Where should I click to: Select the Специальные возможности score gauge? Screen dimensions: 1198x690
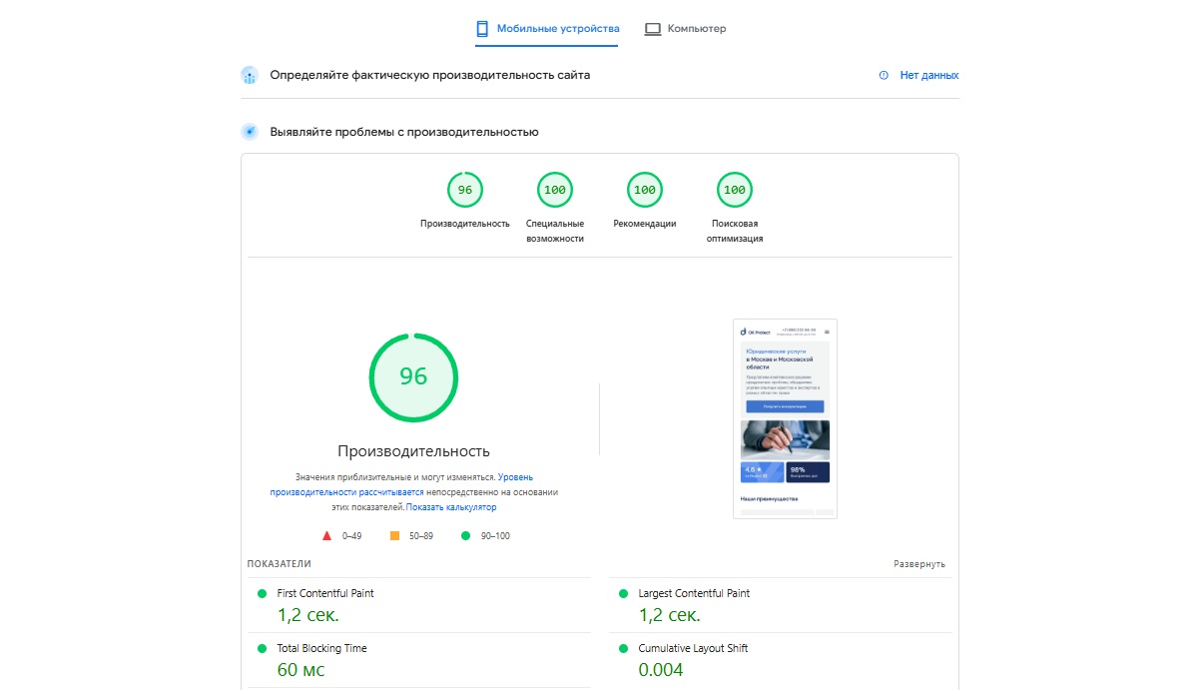click(555, 190)
